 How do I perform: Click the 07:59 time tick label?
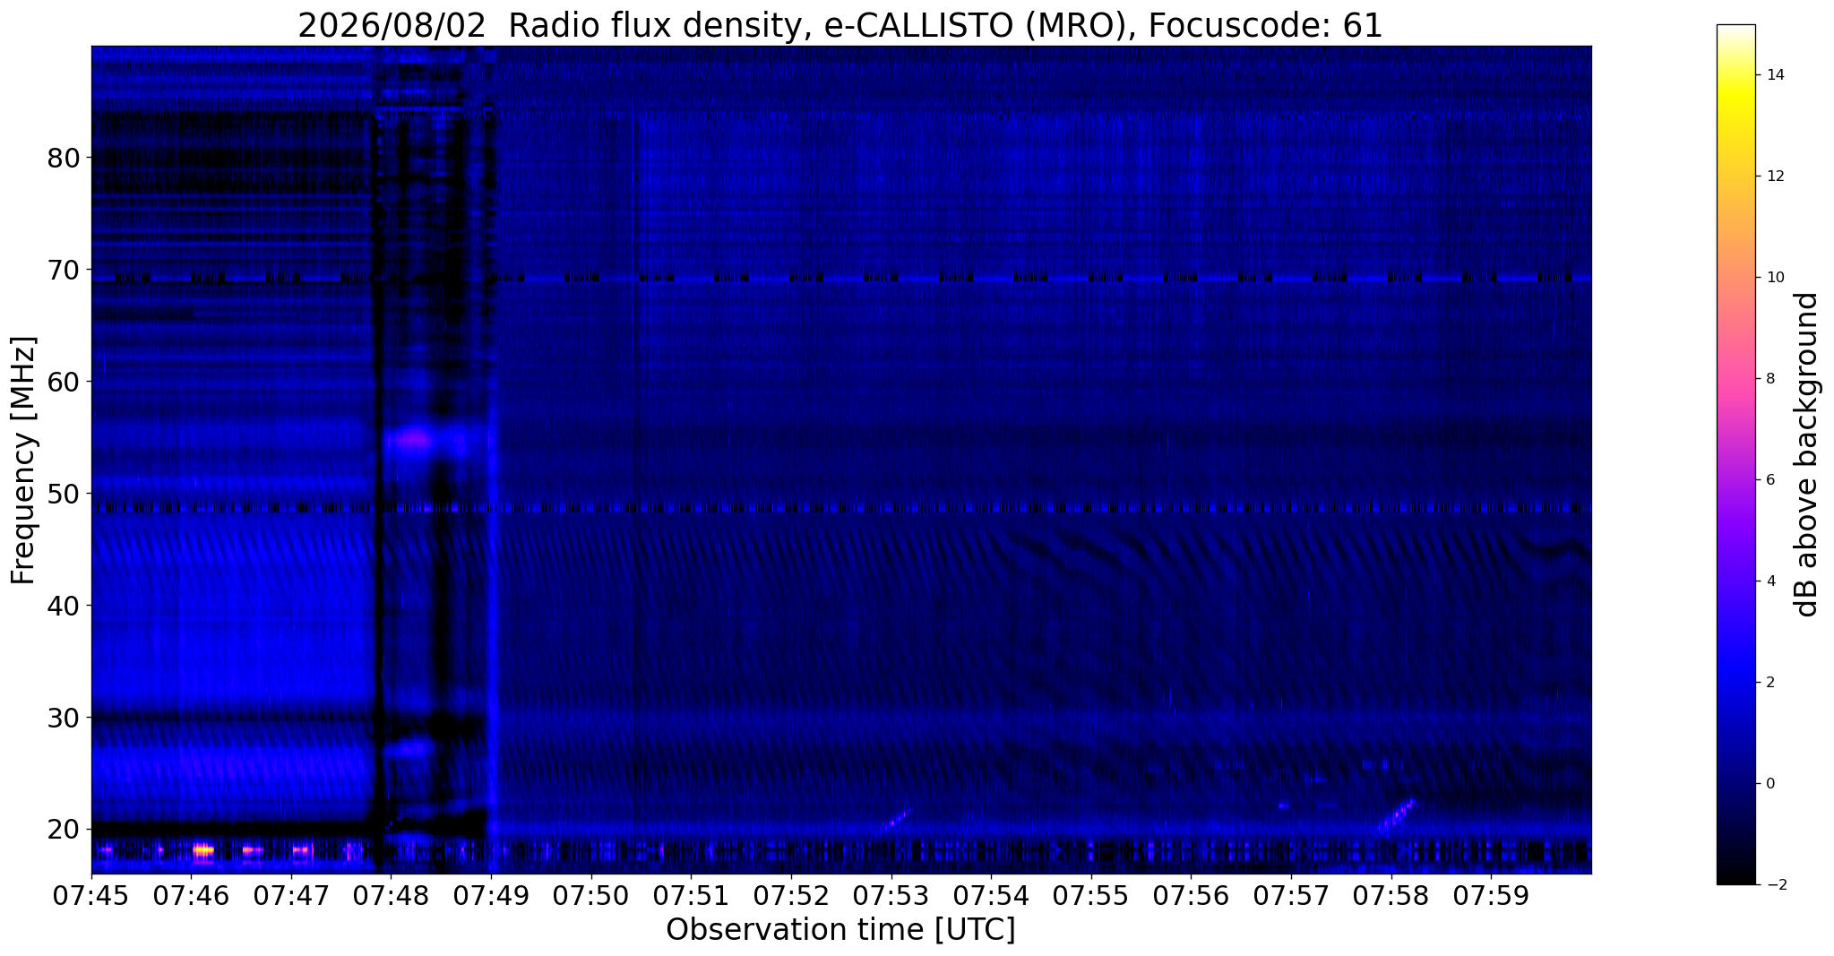[1491, 896]
